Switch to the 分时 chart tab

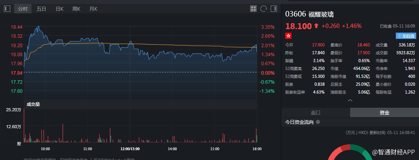coord(23,8)
